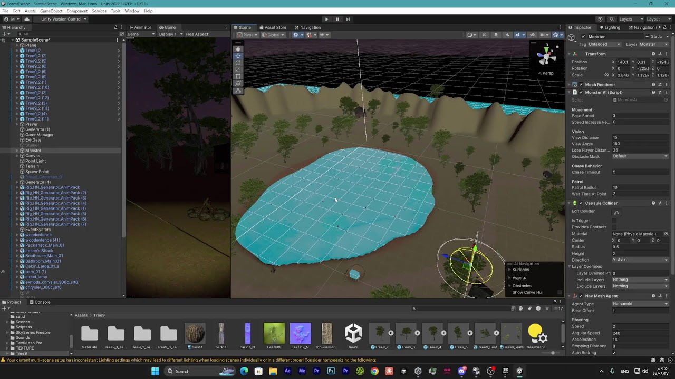Expand the Mesh Renderer component
The height and width of the screenshot is (379, 675).
(x=570, y=84)
